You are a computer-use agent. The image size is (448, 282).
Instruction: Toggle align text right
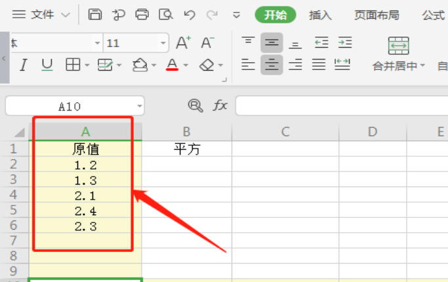tap(295, 65)
